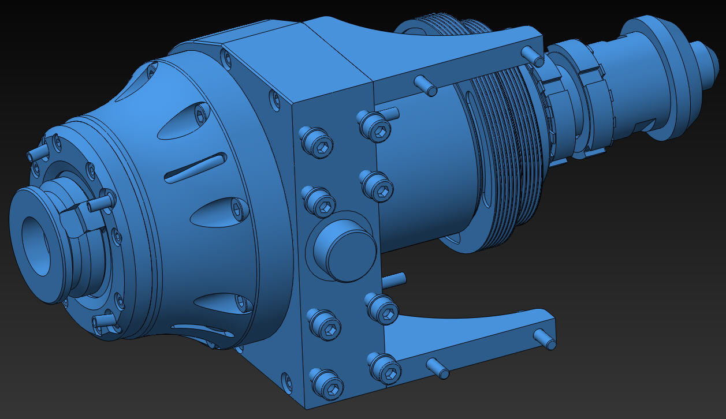Select the leftmost pin on the front flange ring
The width and height of the screenshot is (726, 419).
[38, 154]
